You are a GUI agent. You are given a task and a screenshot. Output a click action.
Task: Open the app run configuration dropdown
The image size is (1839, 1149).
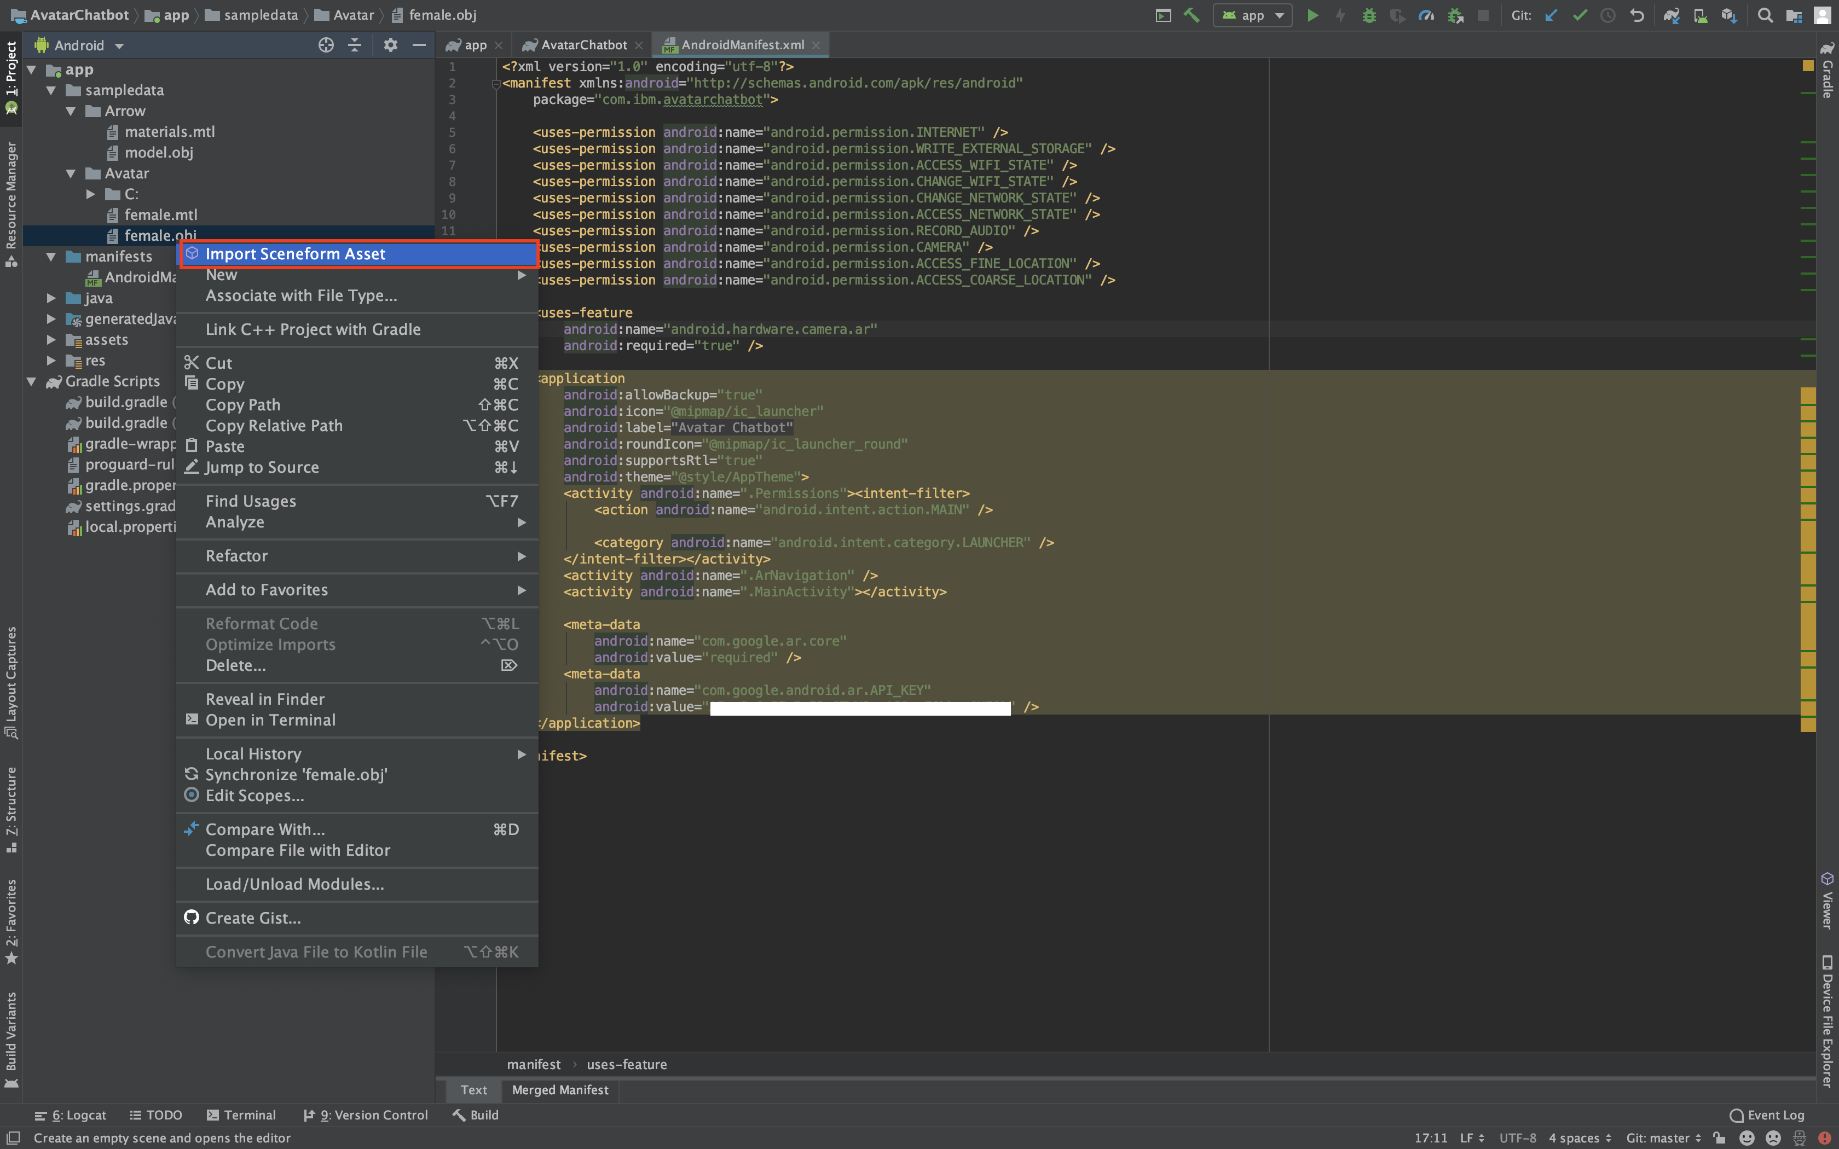[1252, 15]
